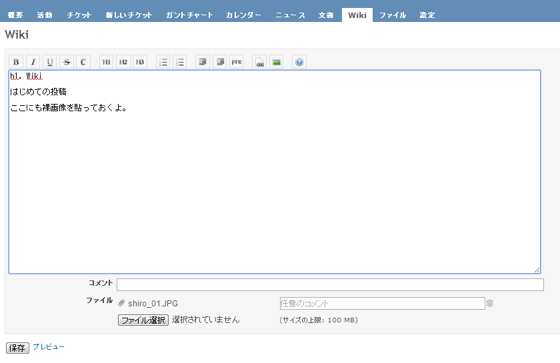Open the 設定 tab
Viewport: 560px width, 363px height.
coord(427,15)
